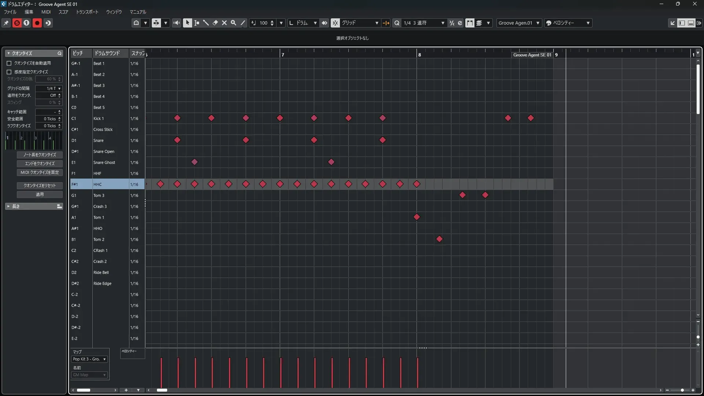This screenshot has height=396, width=704.
Task: Enable 'クオンタイズを自動適用' checkbox
Action: tap(9, 63)
